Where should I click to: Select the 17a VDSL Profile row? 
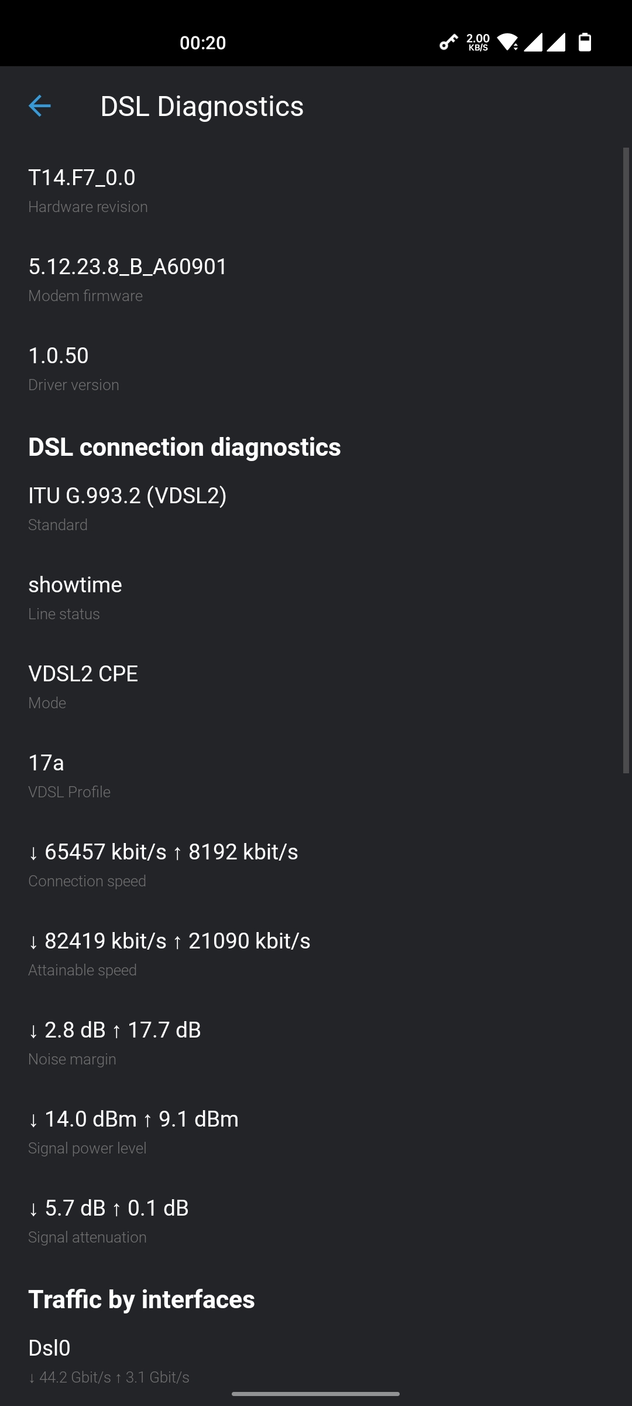pos(316,776)
